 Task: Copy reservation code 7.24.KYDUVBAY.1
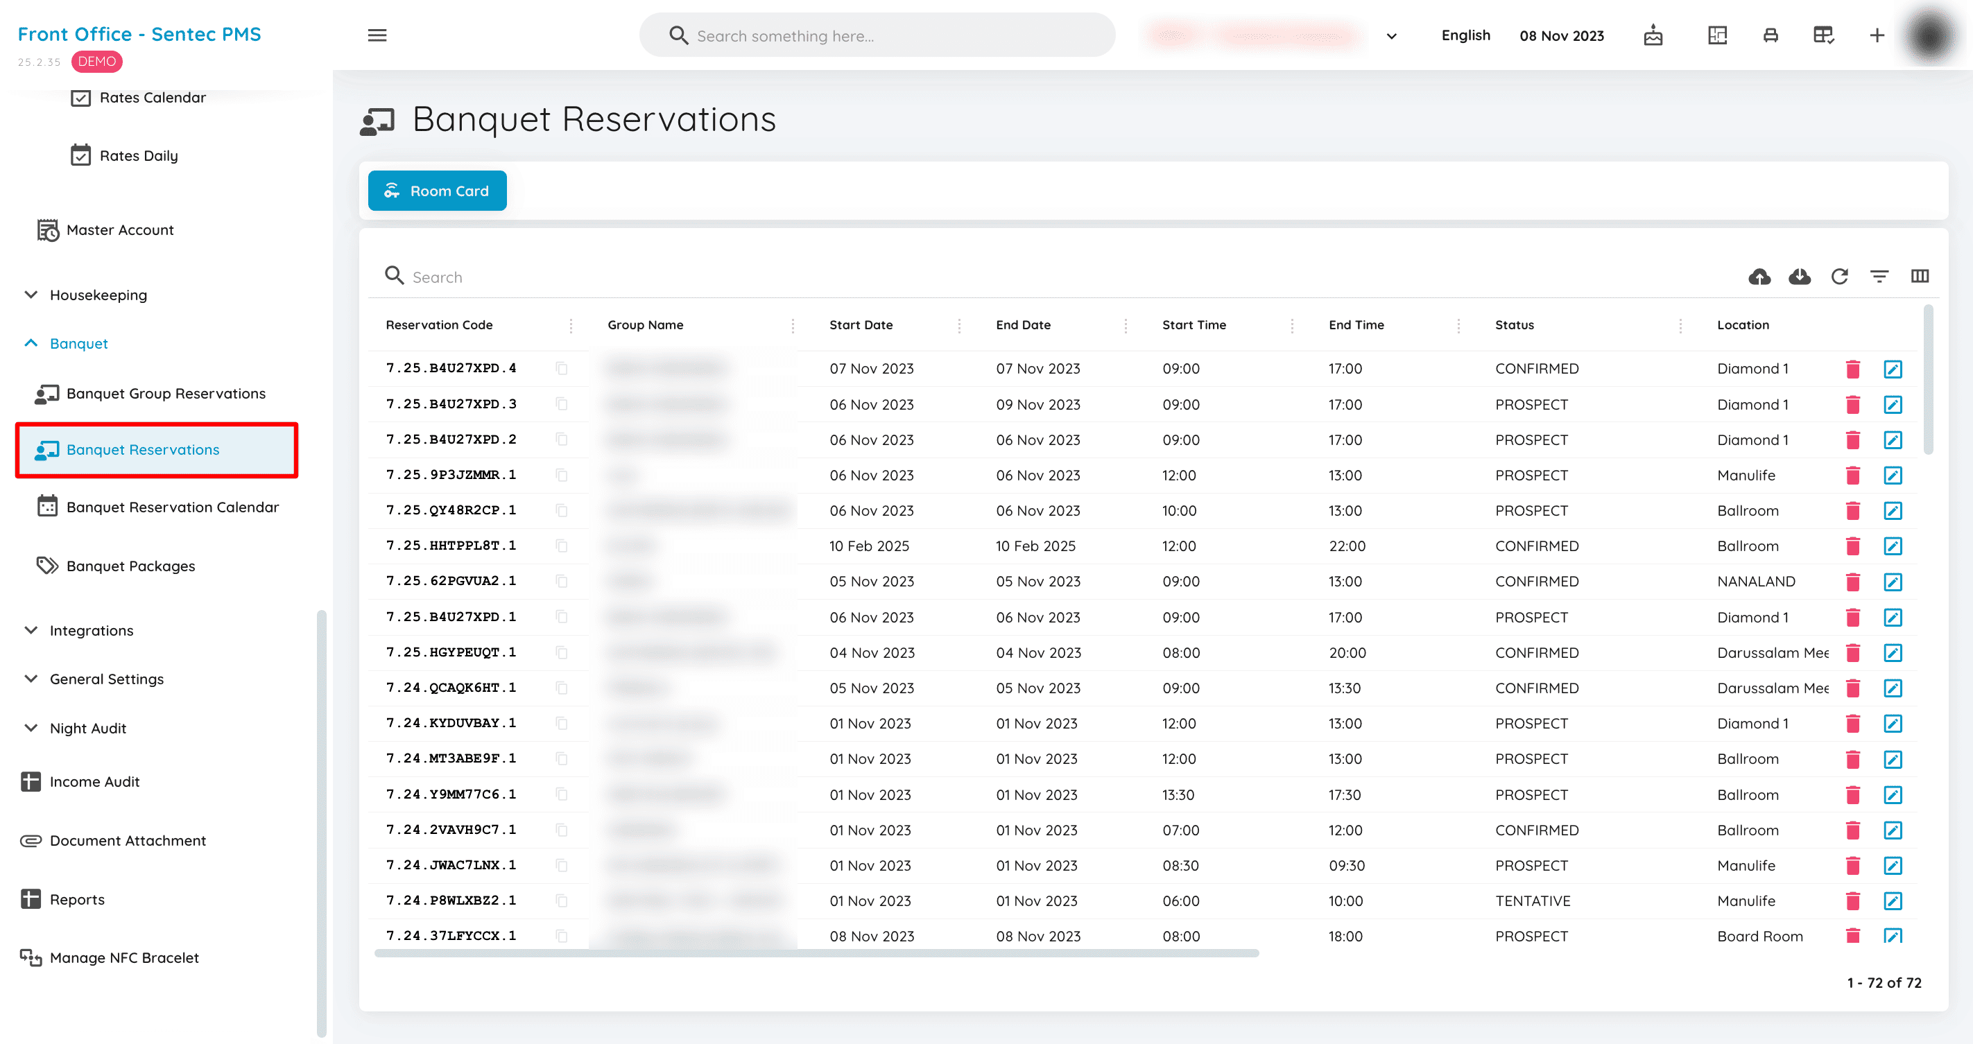point(562,723)
